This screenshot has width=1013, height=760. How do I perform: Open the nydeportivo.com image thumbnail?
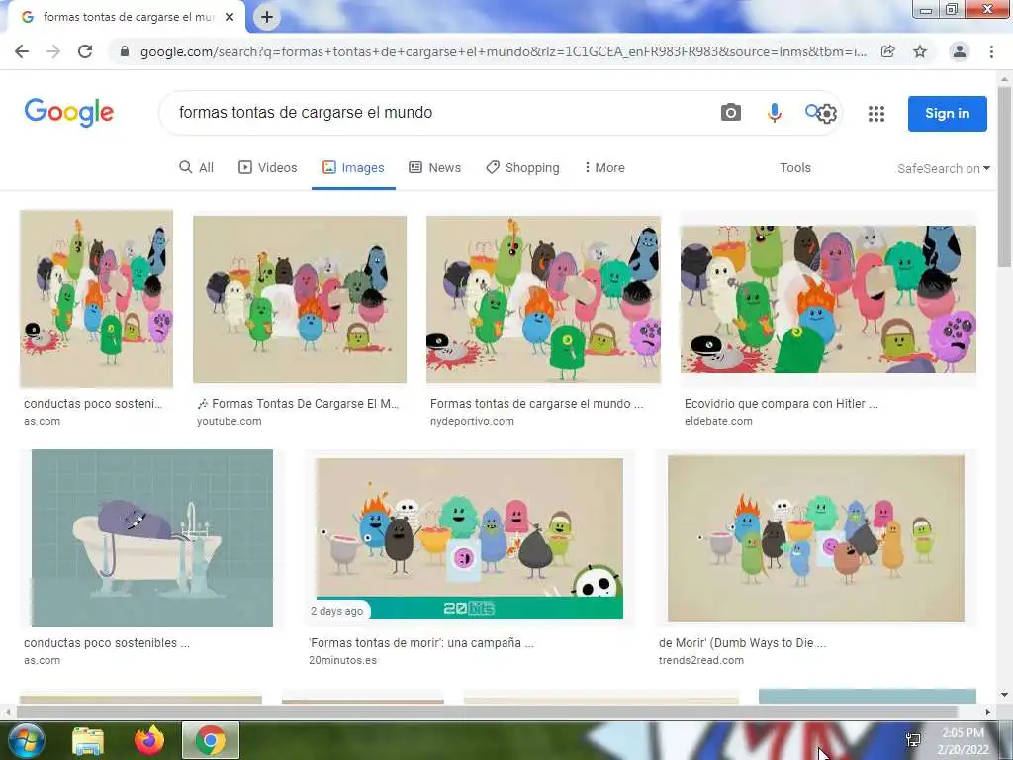543,299
